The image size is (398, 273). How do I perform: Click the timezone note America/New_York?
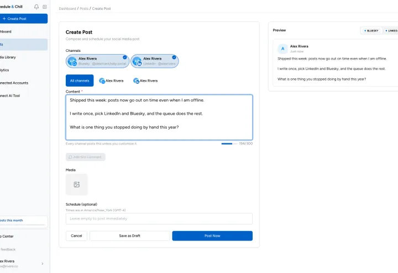click(x=96, y=210)
